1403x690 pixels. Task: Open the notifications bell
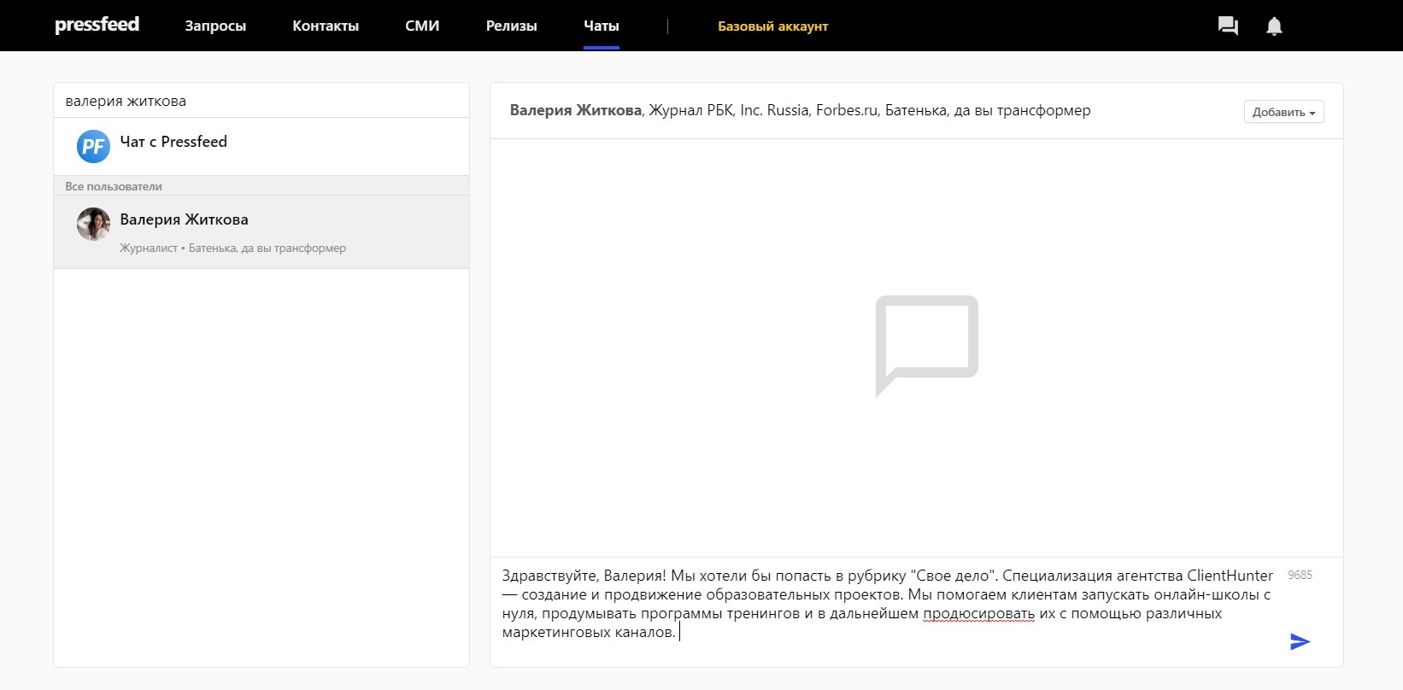pos(1274,26)
